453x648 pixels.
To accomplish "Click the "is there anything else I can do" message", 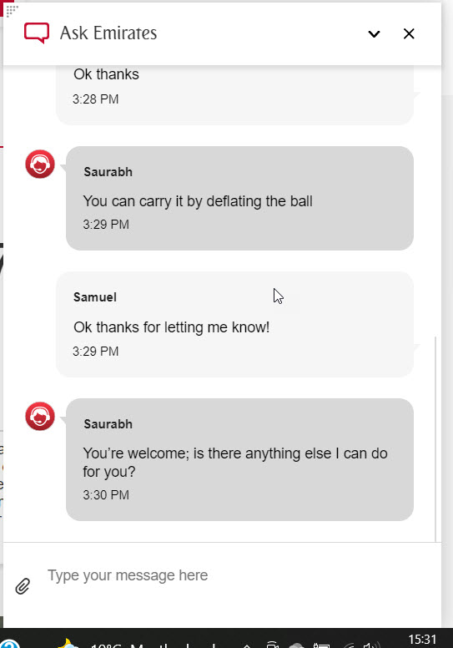I will coord(290,453).
